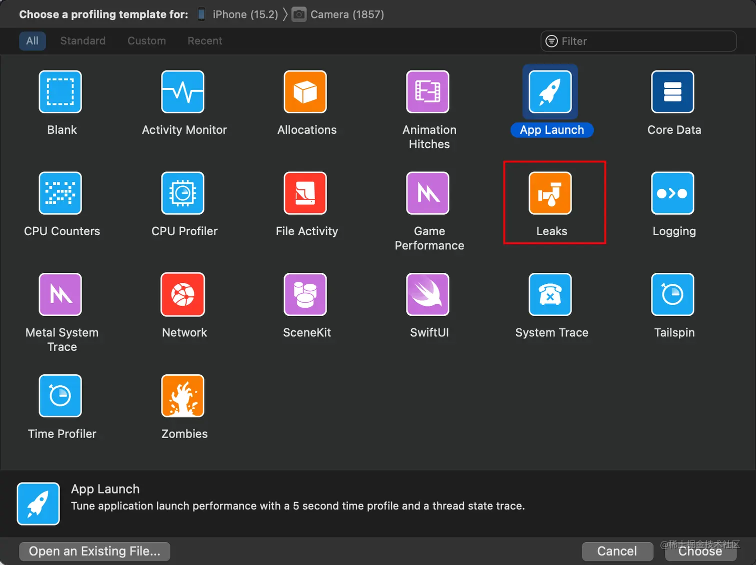Select the CPU Profiler template icon
Viewport: 756px width, 565px height.
183,193
